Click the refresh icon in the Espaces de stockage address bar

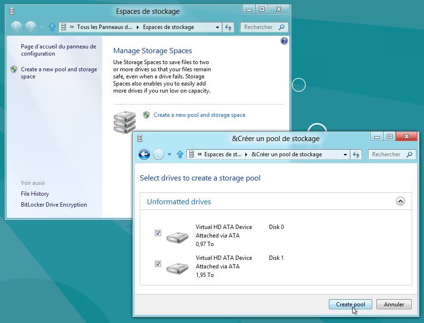(229, 28)
